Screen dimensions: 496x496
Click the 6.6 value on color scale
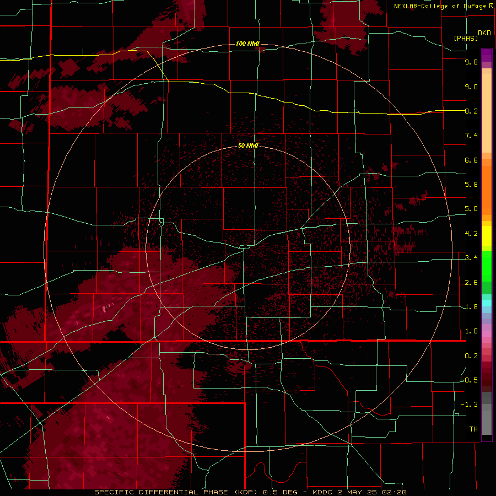471,160
